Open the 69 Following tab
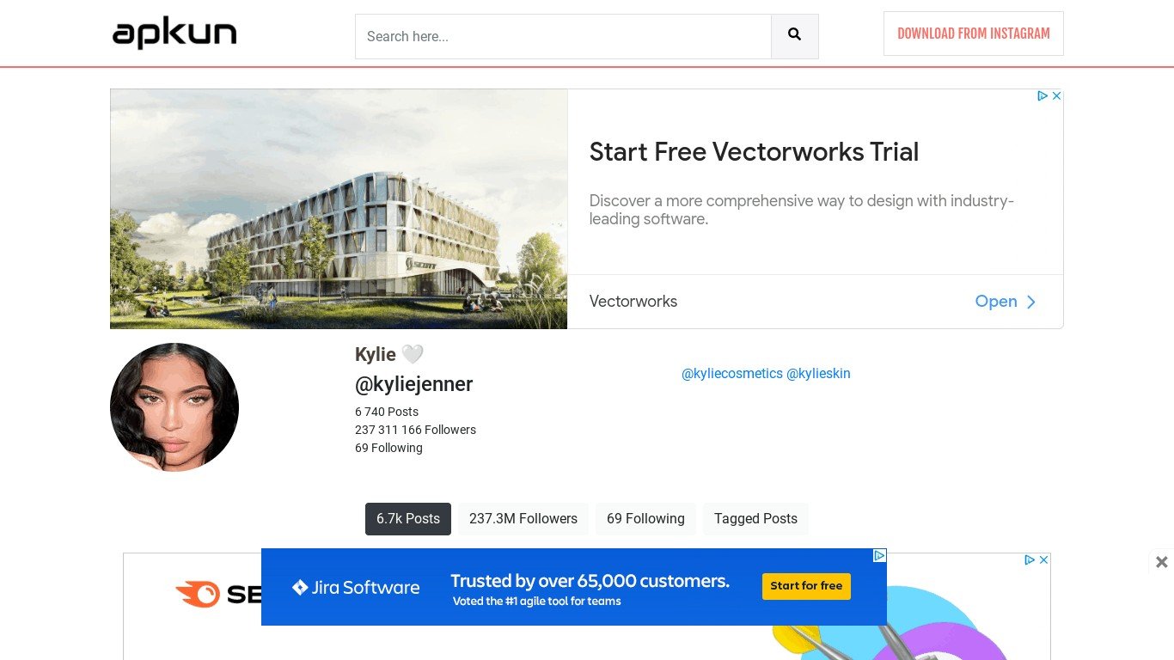1174x660 pixels. [645, 519]
